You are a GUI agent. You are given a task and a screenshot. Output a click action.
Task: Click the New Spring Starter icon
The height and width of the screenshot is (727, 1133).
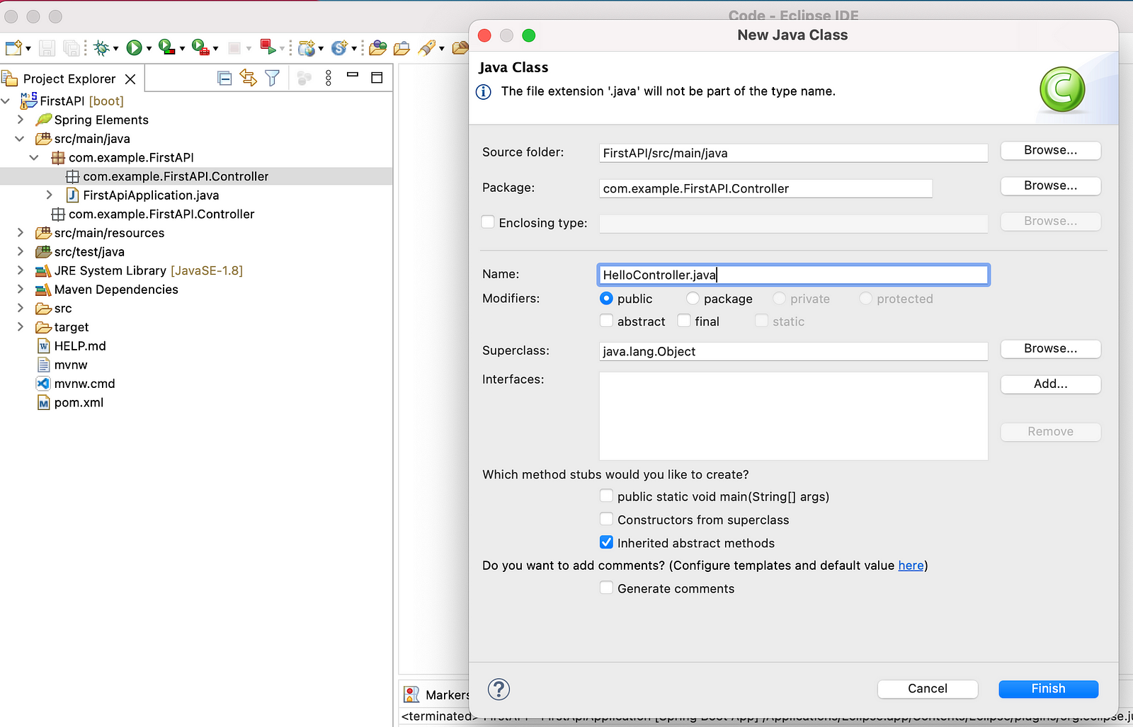[x=340, y=48]
